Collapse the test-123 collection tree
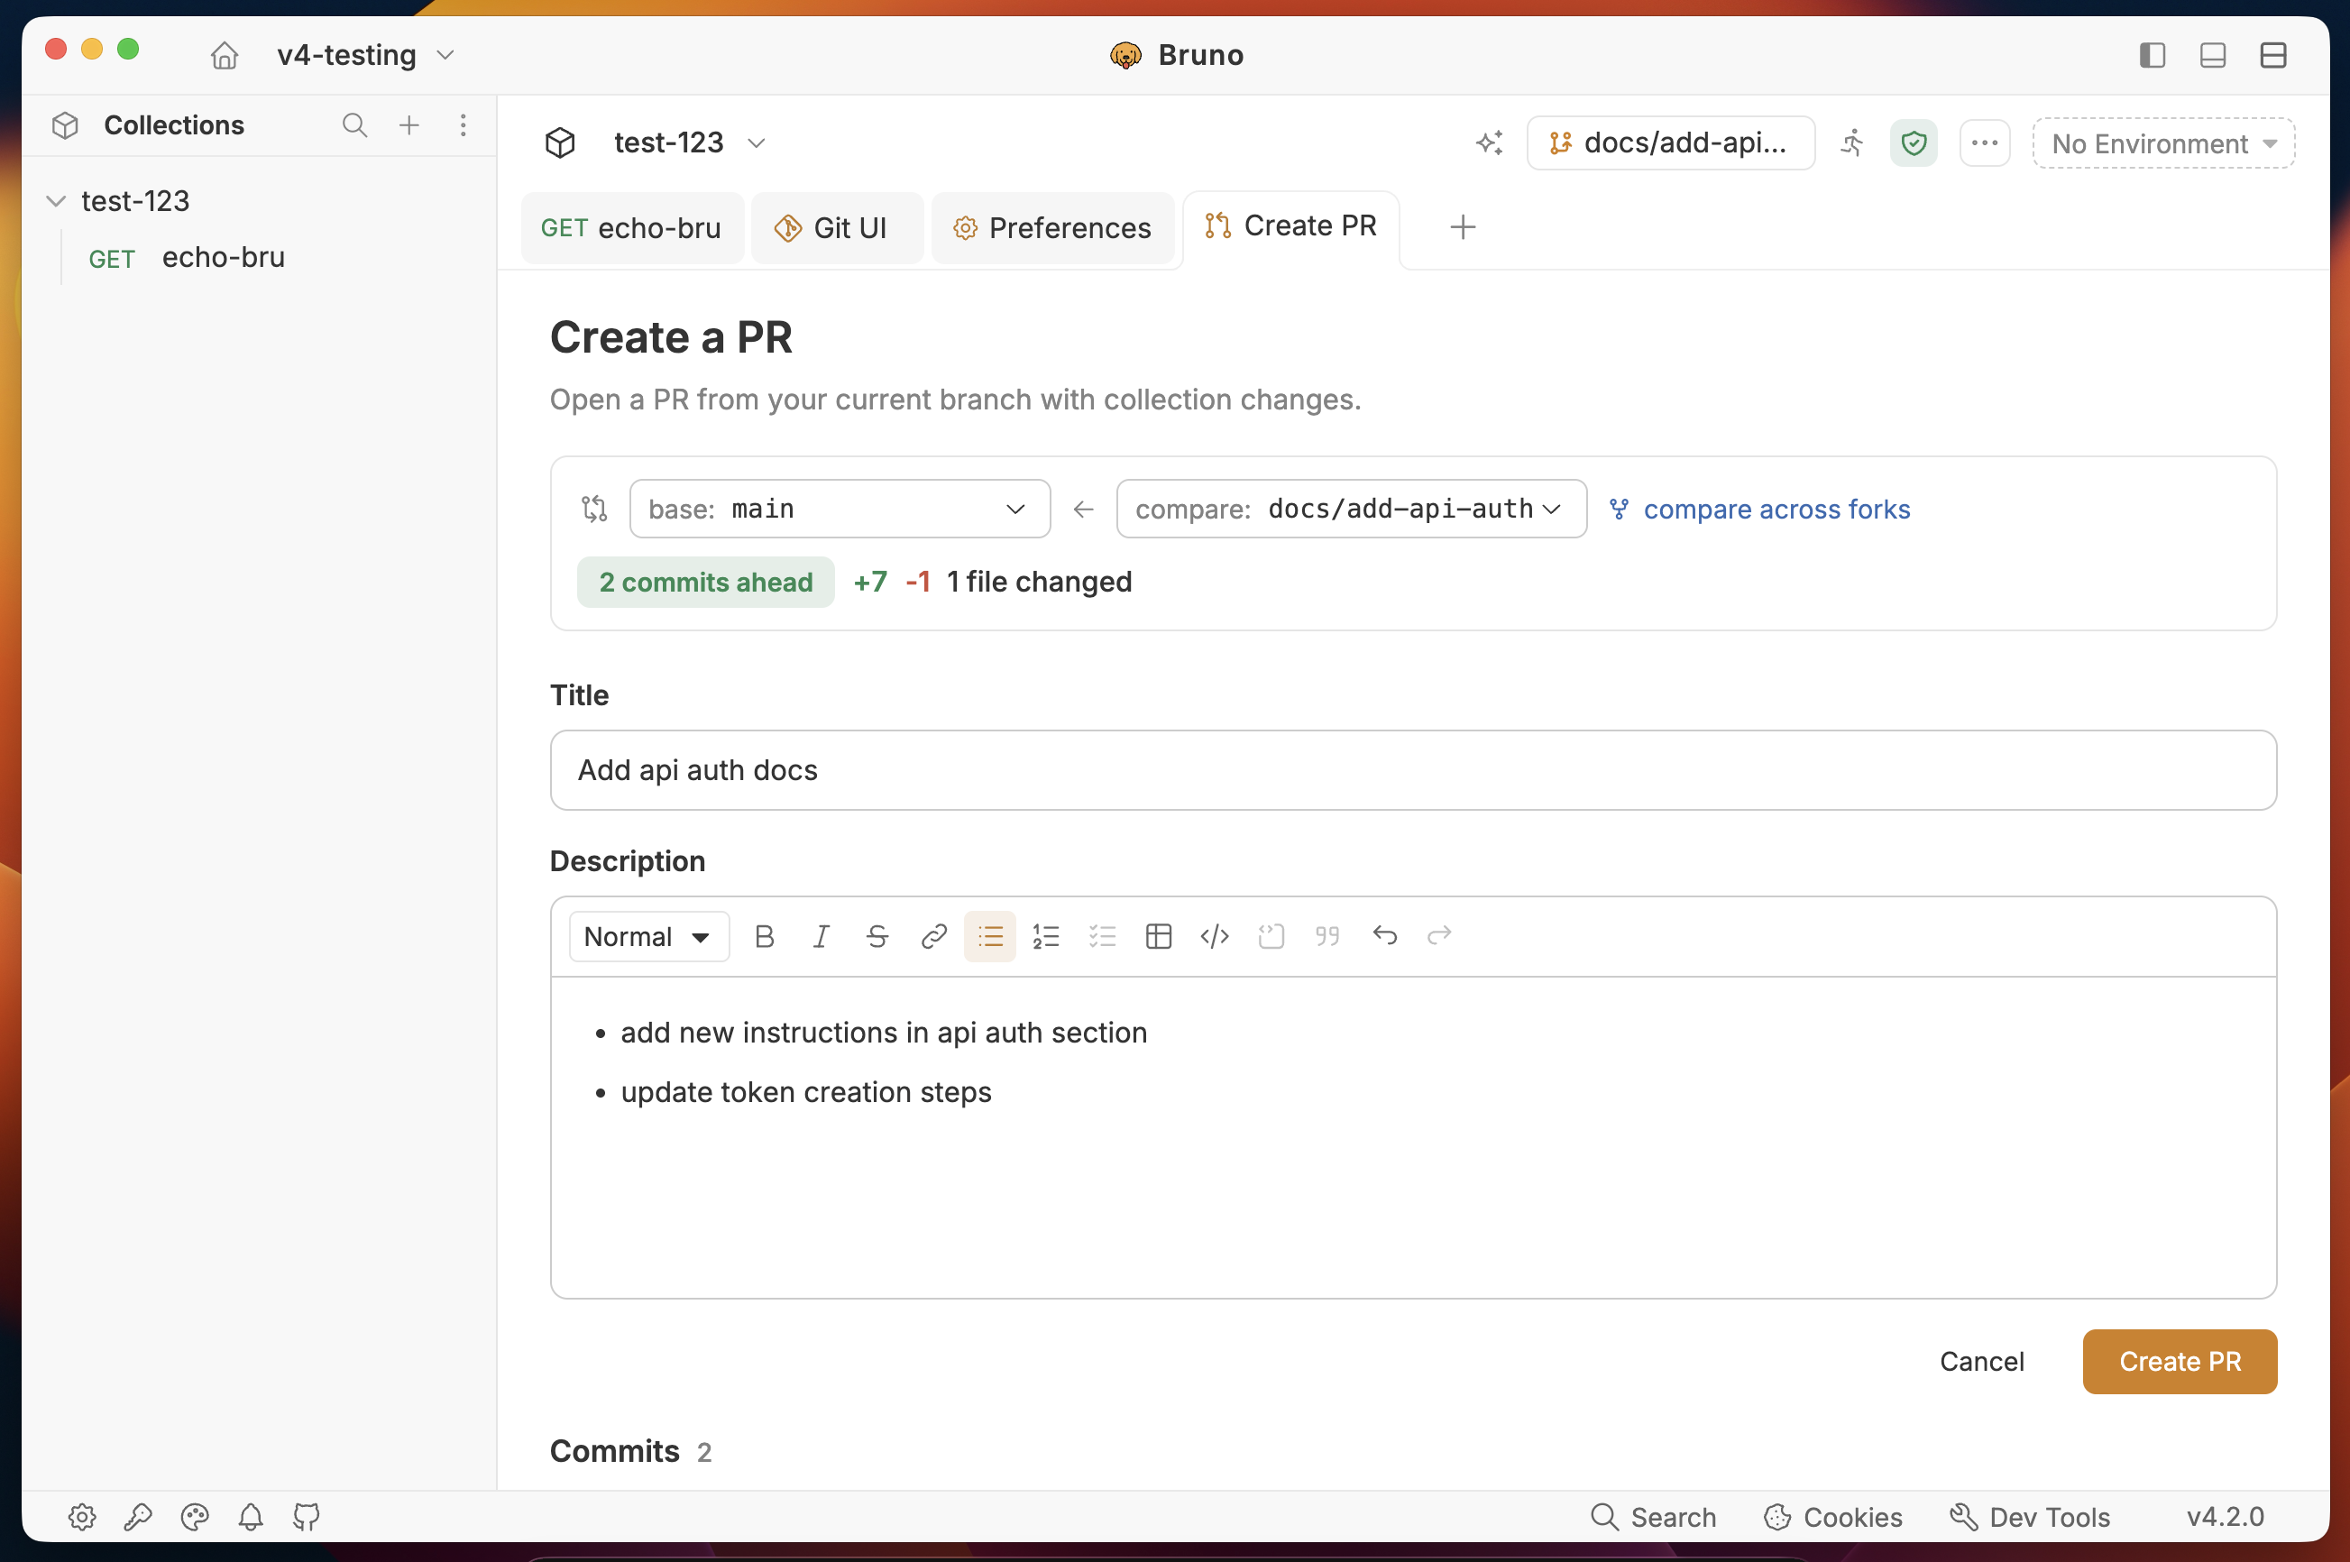The image size is (2350, 1562). tap(56, 201)
